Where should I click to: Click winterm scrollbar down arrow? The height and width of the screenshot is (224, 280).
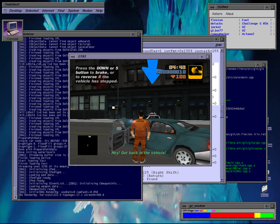[16, 197]
